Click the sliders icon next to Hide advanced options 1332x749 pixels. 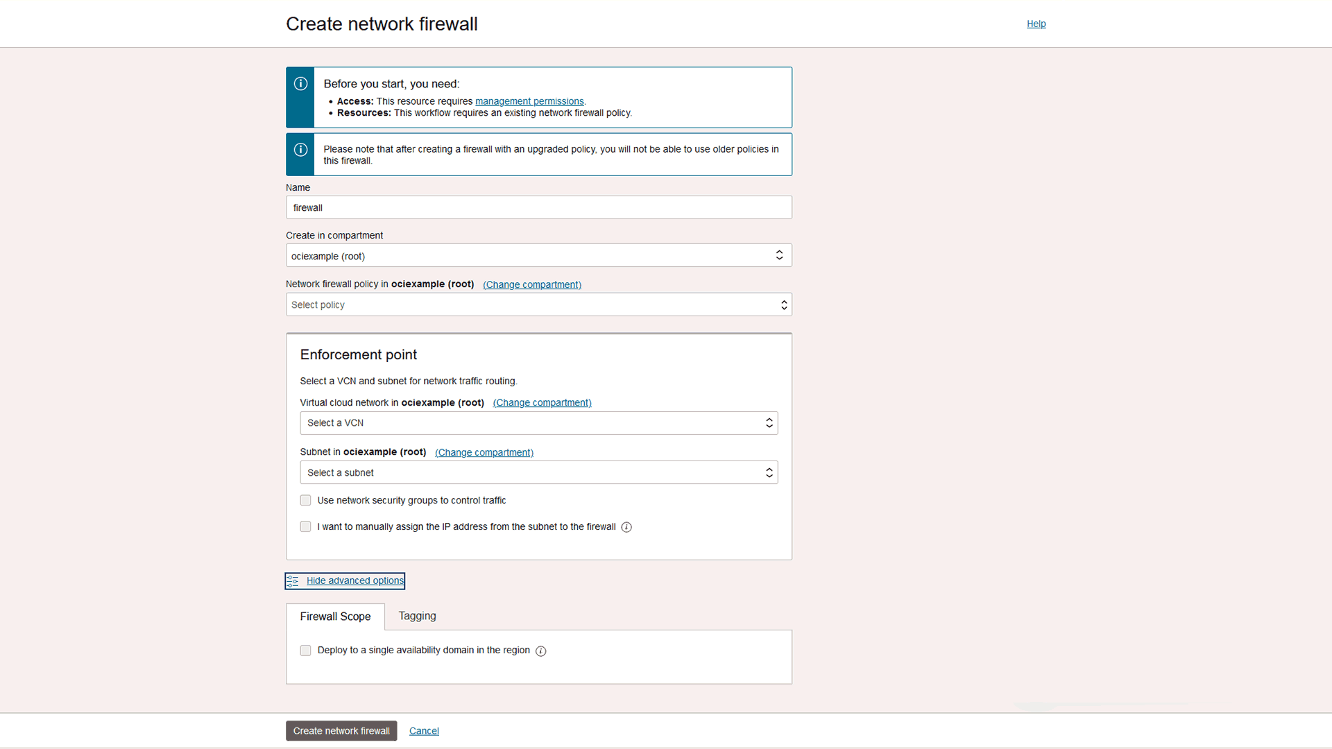[293, 580]
